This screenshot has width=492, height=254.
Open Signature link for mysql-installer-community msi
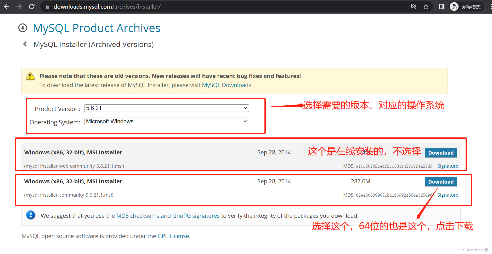[x=448, y=195]
